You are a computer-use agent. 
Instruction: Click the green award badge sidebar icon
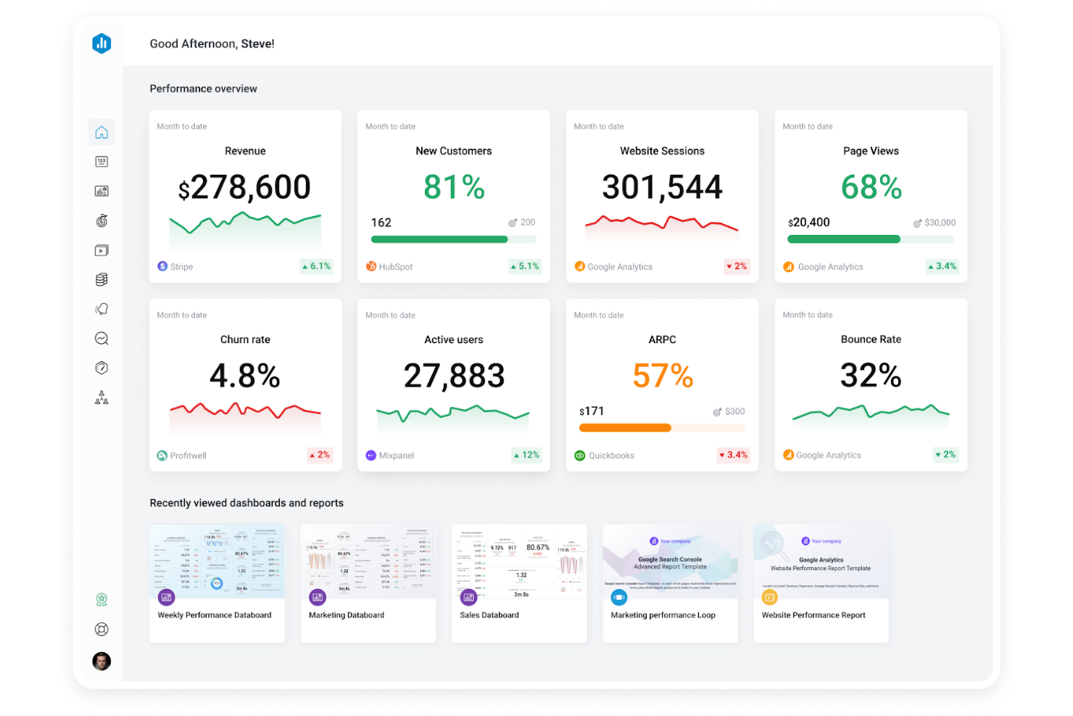pyautogui.click(x=101, y=600)
